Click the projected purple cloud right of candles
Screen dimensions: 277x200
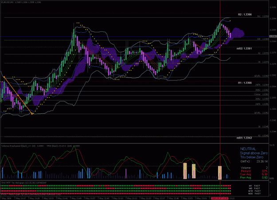tap(238, 33)
